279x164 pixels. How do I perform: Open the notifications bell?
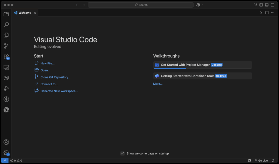click(x=273, y=160)
